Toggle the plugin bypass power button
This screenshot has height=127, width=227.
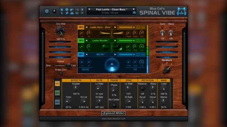point(47,11)
